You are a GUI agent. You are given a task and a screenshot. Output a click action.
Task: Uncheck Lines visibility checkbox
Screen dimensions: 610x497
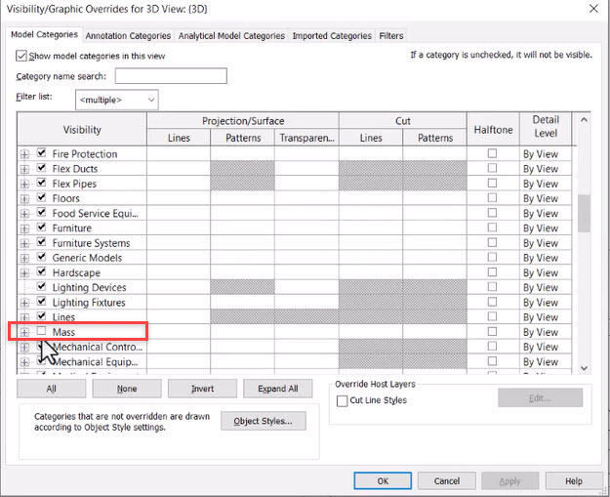[x=41, y=315]
